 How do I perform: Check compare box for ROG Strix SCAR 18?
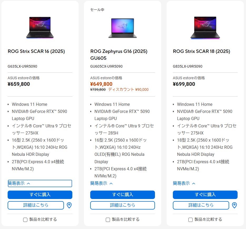tap(190, 220)
